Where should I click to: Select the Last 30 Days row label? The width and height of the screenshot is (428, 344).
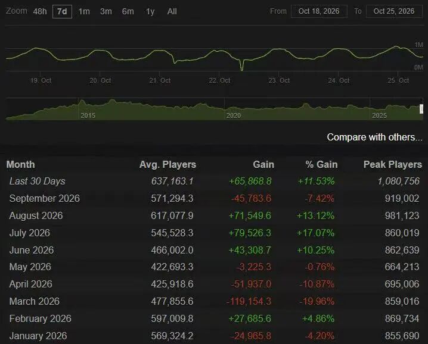(38, 182)
